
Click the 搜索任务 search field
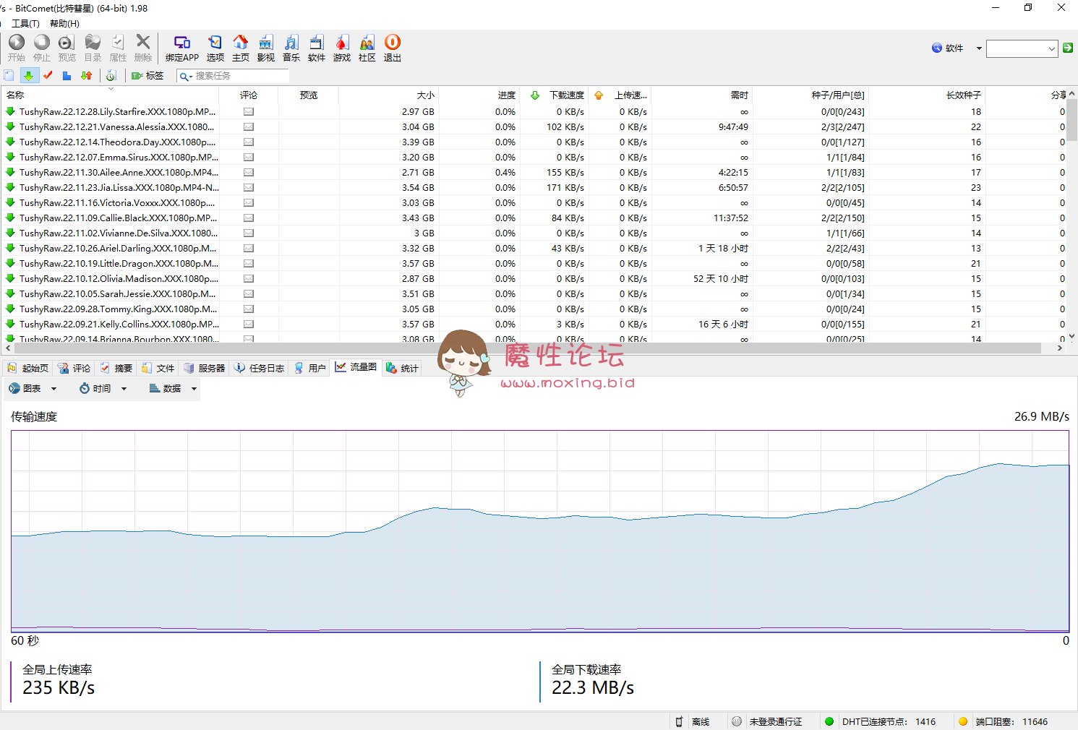pyautogui.click(x=239, y=76)
